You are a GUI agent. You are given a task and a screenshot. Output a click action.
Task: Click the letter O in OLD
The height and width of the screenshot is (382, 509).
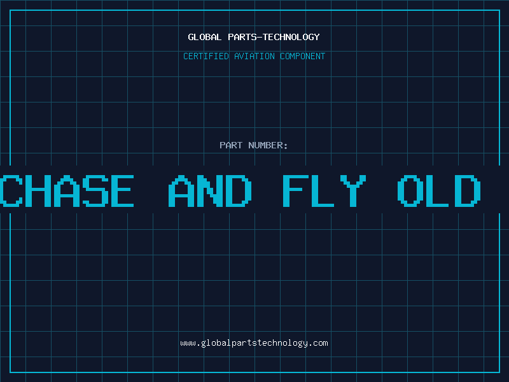coord(410,190)
